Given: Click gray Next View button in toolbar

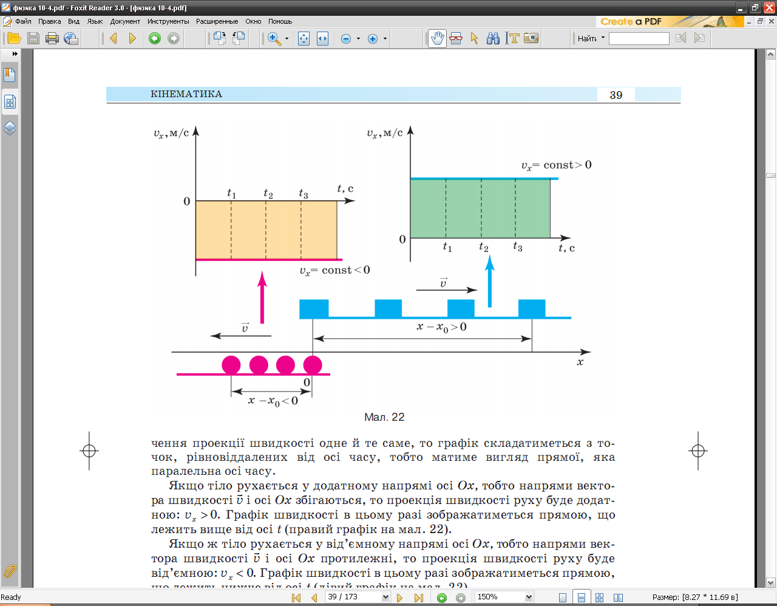Looking at the screenshot, I should (174, 38).
